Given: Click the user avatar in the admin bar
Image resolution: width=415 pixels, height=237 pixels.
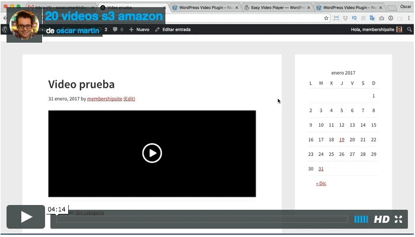Looking at the screenshot, I should 399,30.
